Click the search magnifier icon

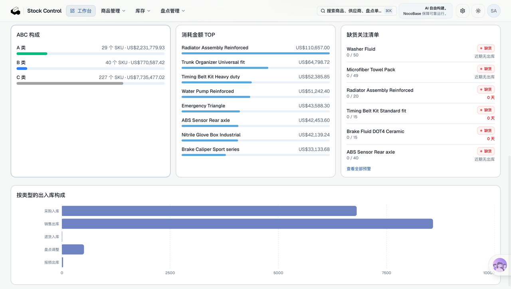[x=323, y=11]
